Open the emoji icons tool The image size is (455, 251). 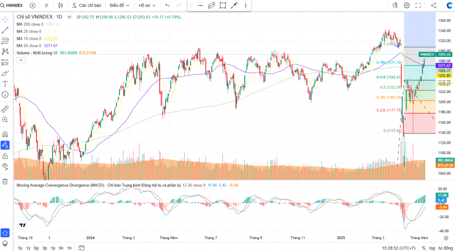pyautogui.click(x=5, y=94)
